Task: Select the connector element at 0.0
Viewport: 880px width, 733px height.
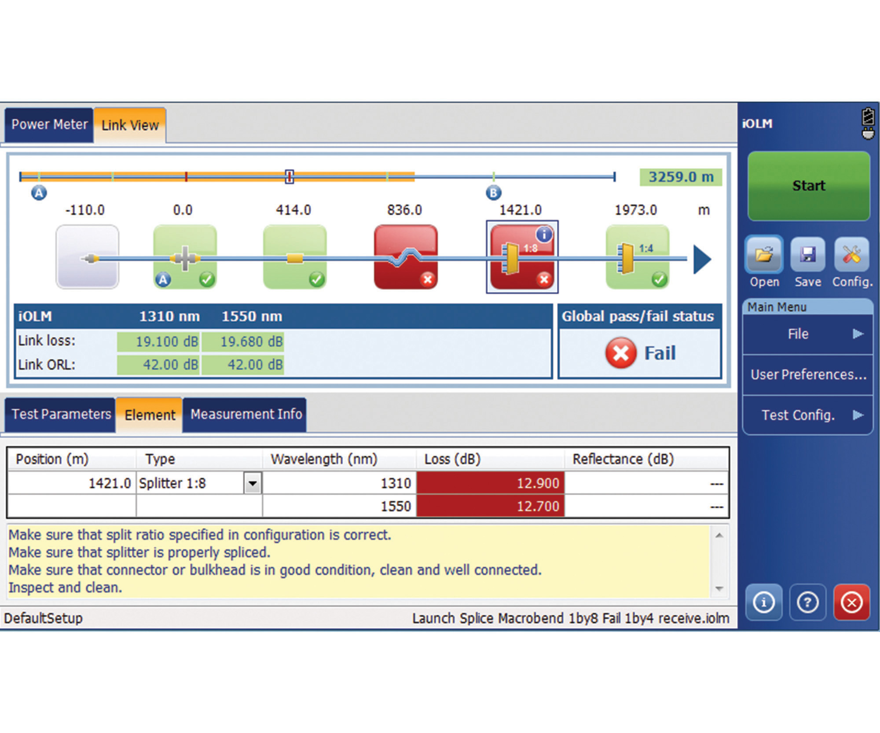Action: [185, 257]
